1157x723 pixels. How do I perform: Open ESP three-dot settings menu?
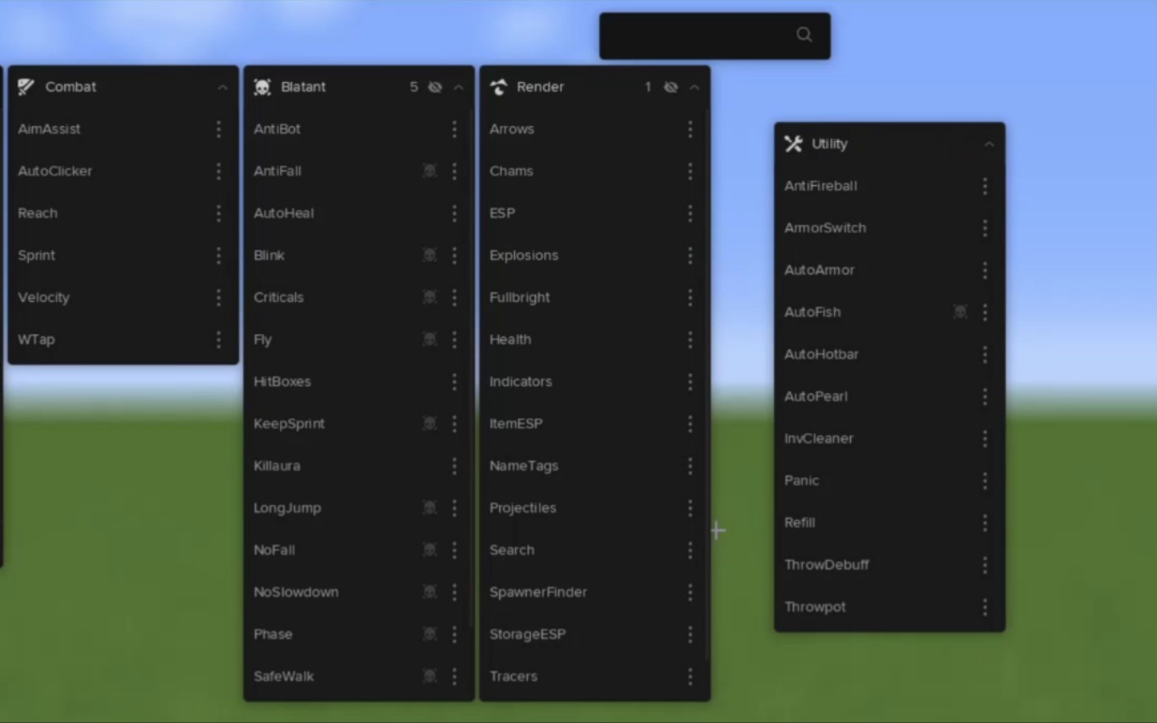690,213
